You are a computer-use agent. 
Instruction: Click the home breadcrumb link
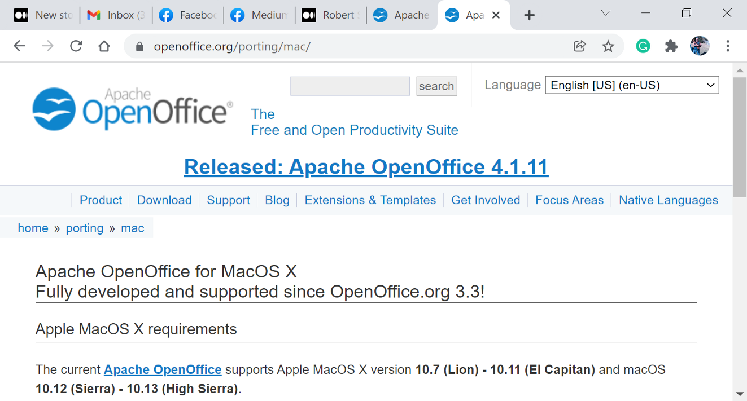pyautogui.click(x=33, y=228)
